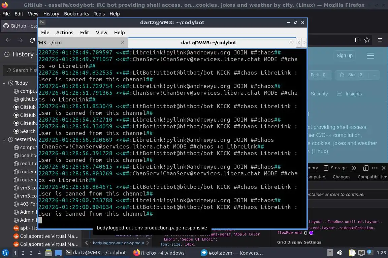Image resolution: width=388 pixels, height=258 pixels.
Task: Expand the inspector side tabs overflow dropdown
Action: 386,177
